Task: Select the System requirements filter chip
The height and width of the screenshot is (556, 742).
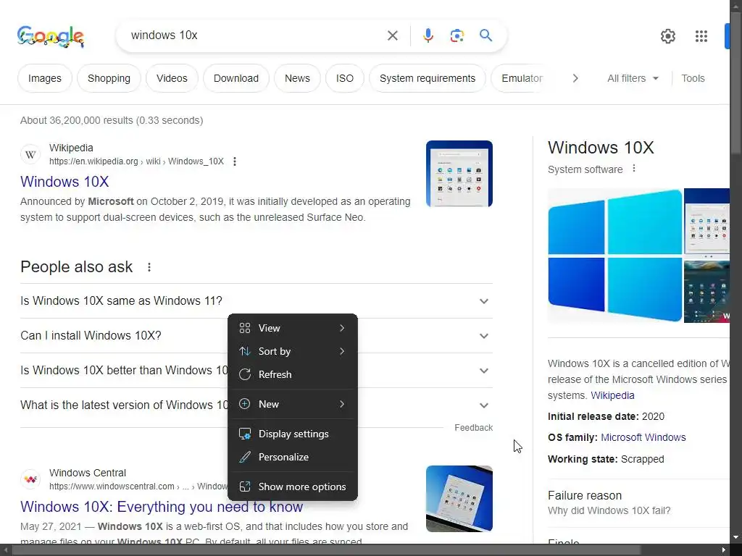Action: (x=428, y=78)
